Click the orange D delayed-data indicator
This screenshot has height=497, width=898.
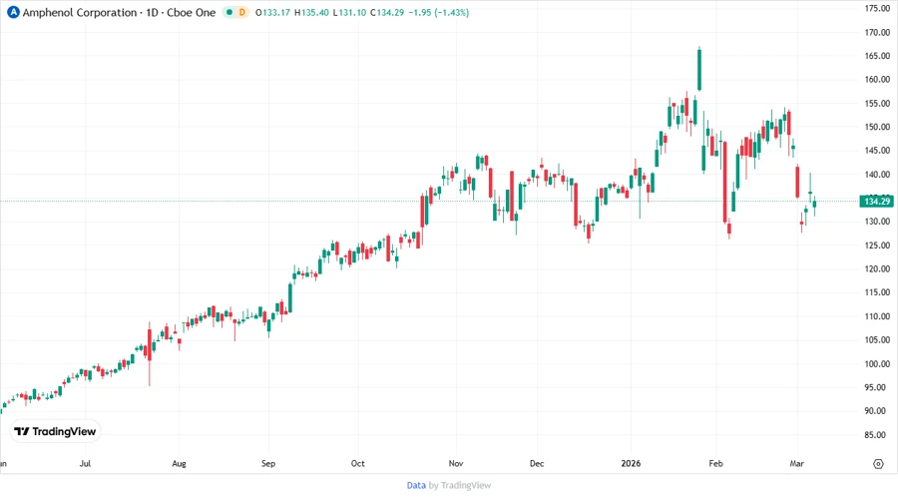tap(241, 12)
